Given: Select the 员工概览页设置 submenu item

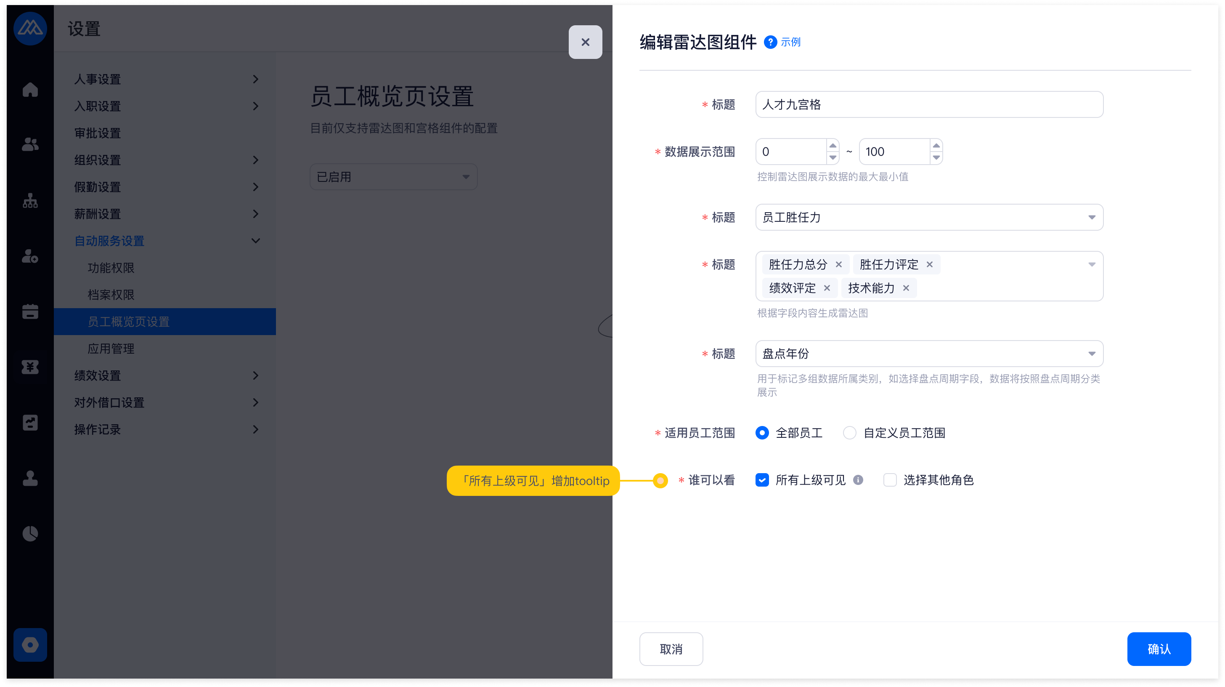Looking at the screenshot, I should [x=164, y=322].
